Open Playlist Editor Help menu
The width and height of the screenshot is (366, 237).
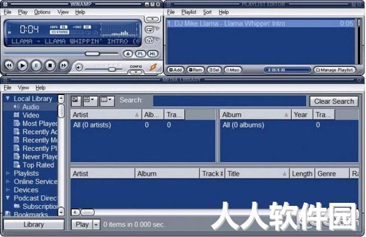[224, 12]
